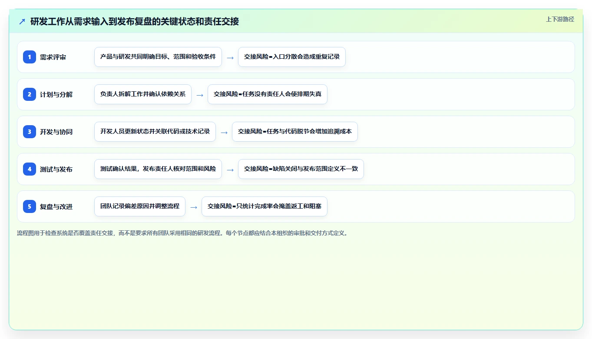The image size is (592, 339).
Task: Click the arrow in the 需求评审 row
Action: coord(230,57)
